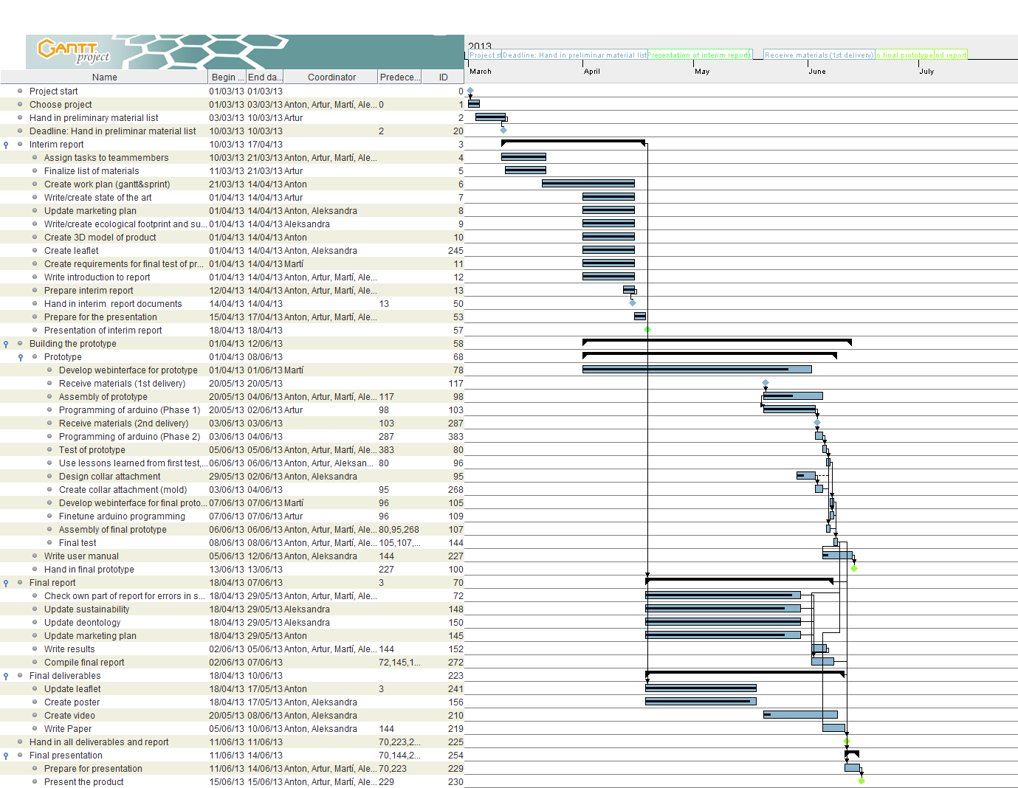Click the Project start milestone diamond

click(x=470, y=91)
